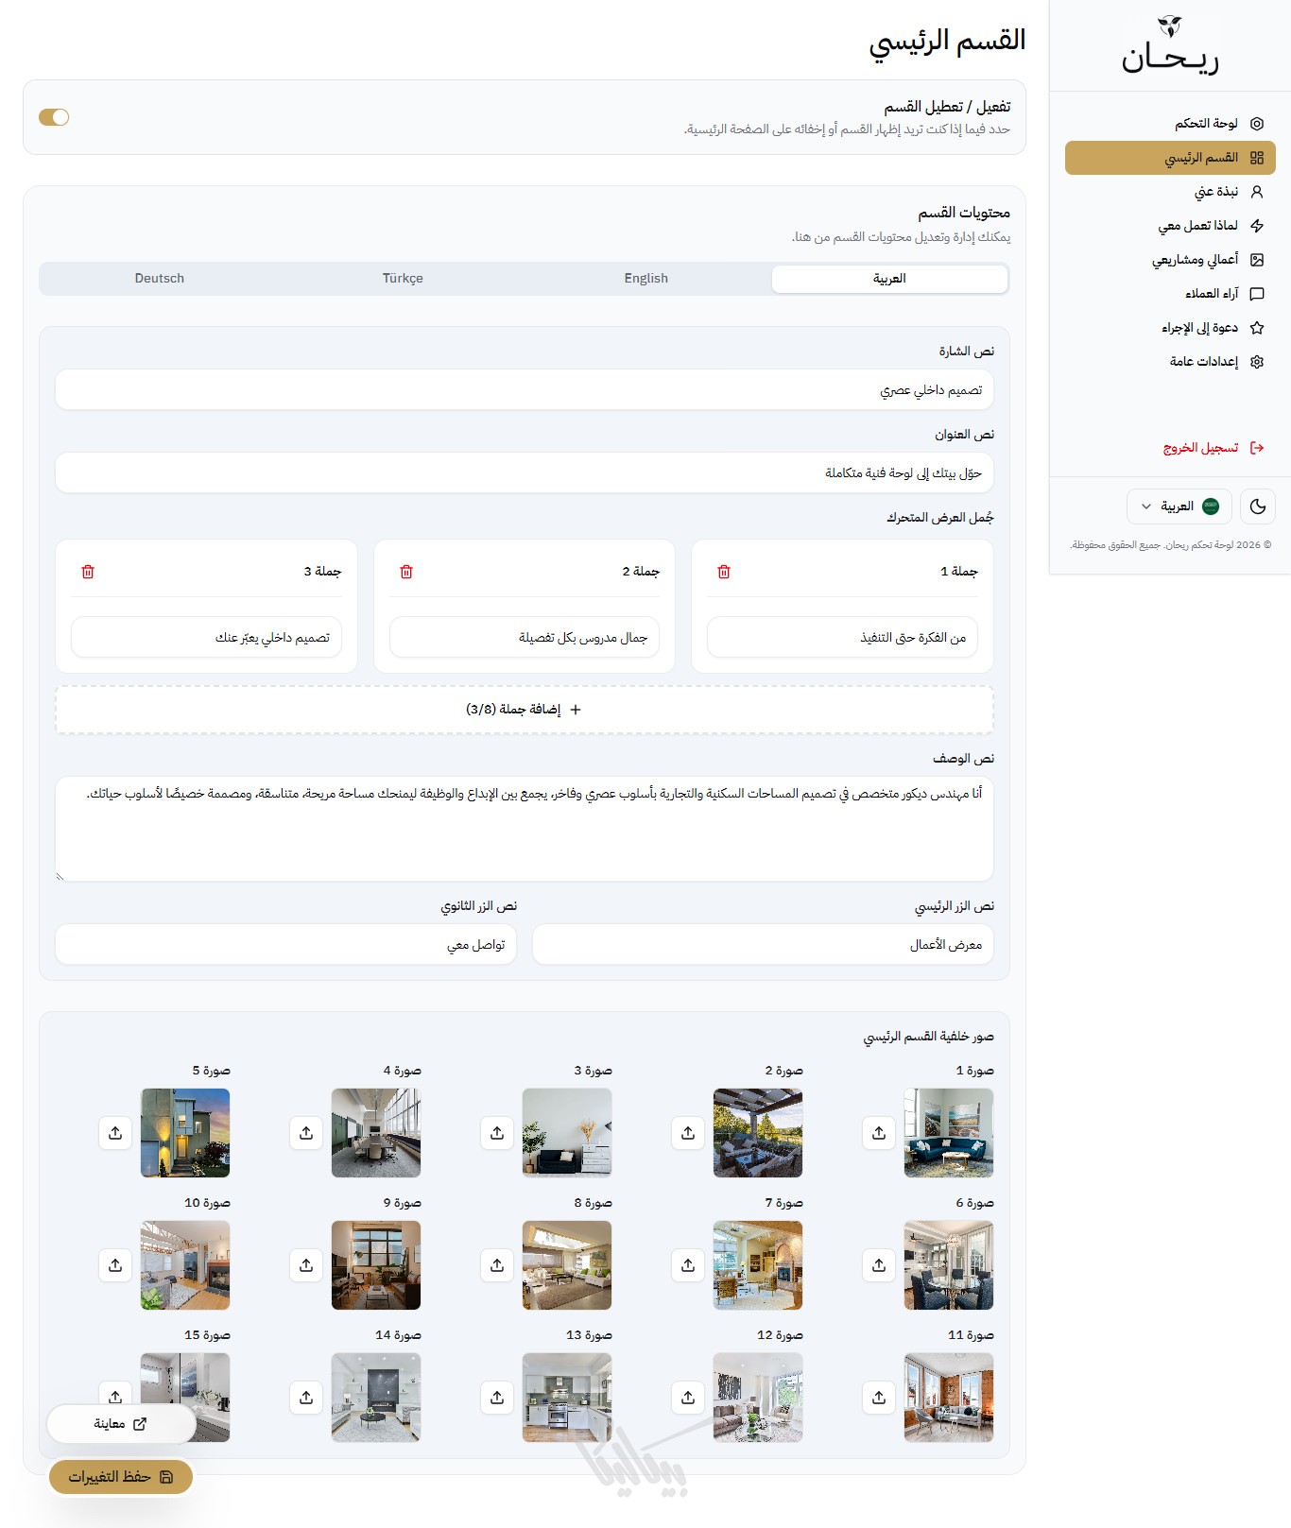Switch to the English content tab

click(x=645, y=279)
